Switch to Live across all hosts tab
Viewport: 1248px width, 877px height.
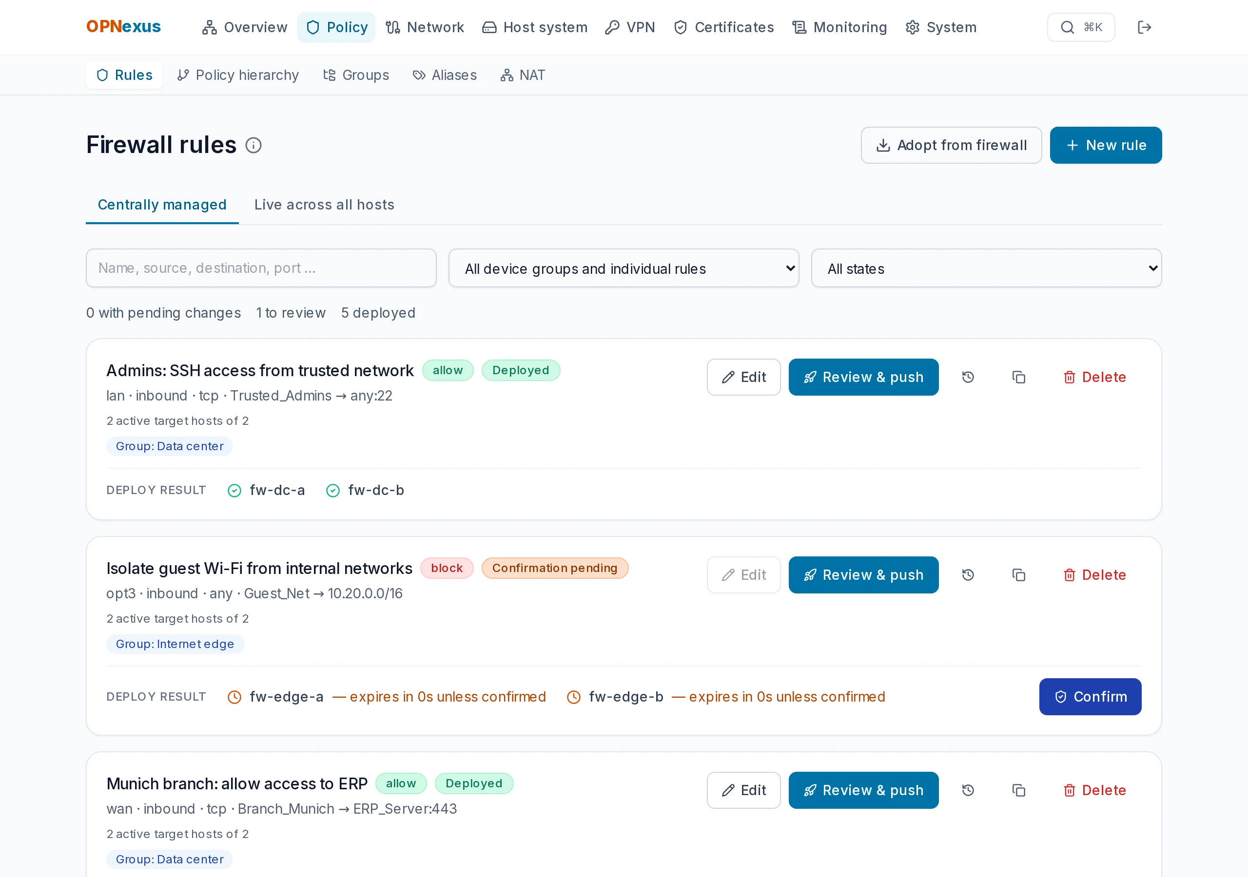pyautogui.click(x=324, y=205)
